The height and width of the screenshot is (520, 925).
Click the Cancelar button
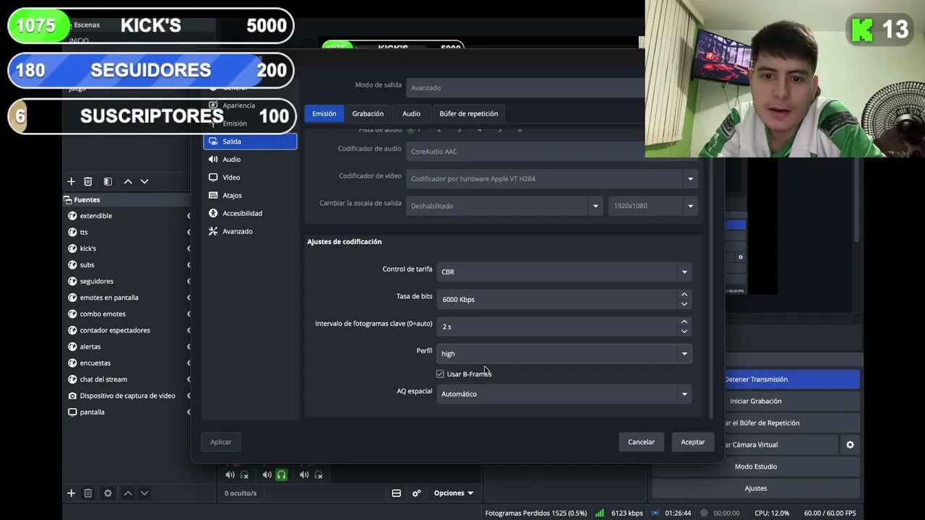coord(641,442)
